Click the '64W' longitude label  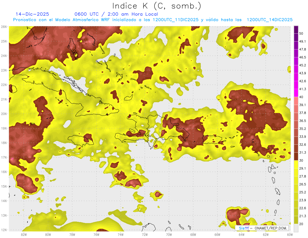tap(242, 235)
